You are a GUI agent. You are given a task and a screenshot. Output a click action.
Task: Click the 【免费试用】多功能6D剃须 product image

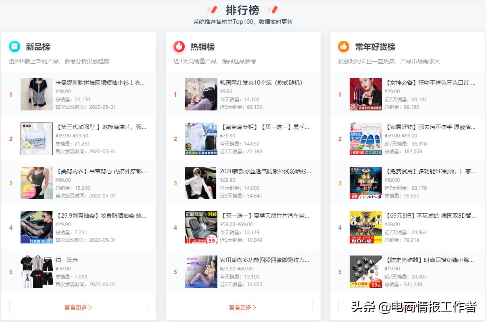point(365,183)
